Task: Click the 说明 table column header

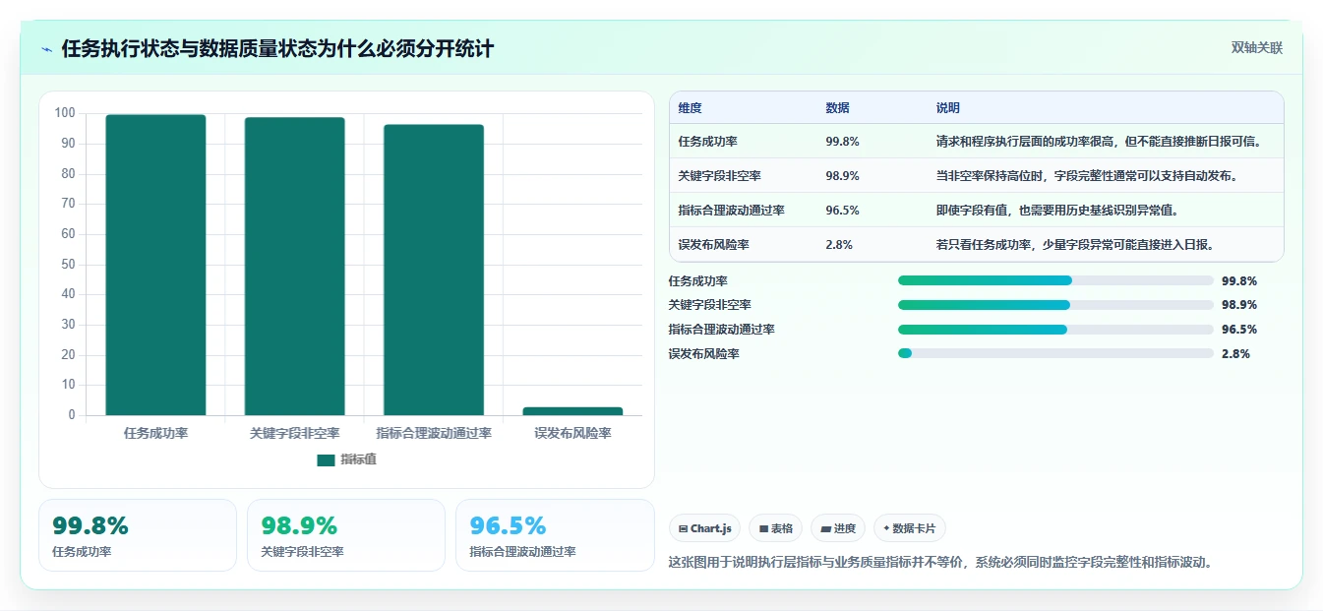Action: pyautogui.click(x=948, y=108)
